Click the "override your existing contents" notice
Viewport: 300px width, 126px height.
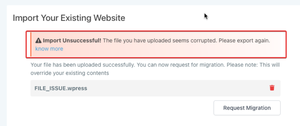click(x=70, y=73)
